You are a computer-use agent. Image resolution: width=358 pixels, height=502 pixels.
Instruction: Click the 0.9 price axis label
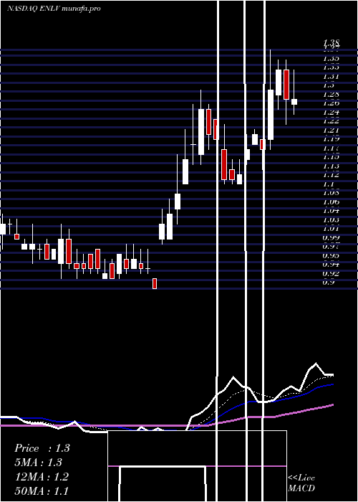tap(329, 283)
